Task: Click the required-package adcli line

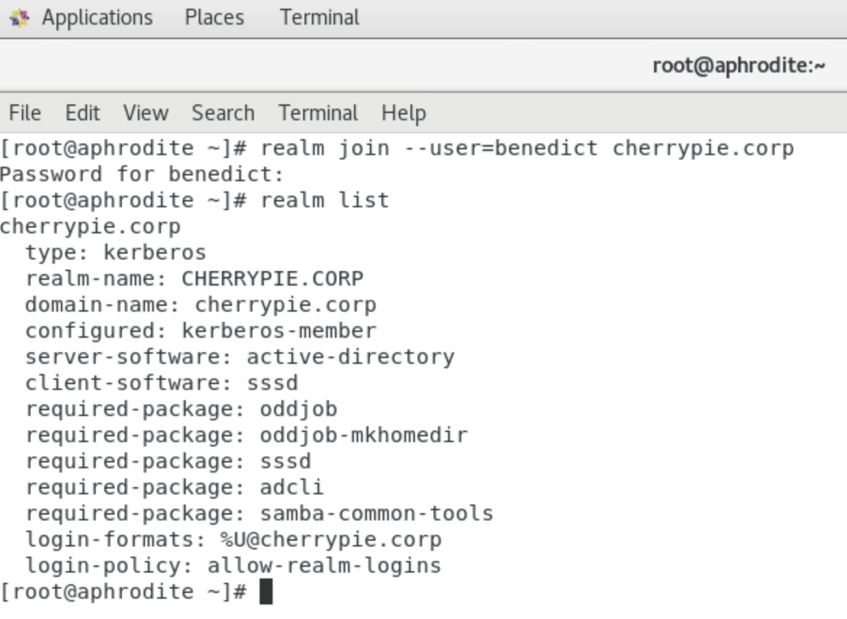Action: 174,487
